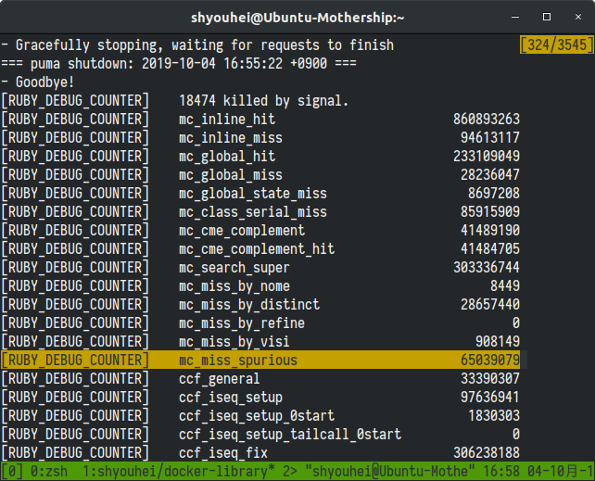The image size is (595, 481).
Task: Click the [324/3545] scroll position indicator
Action: (x=557, y=44)
